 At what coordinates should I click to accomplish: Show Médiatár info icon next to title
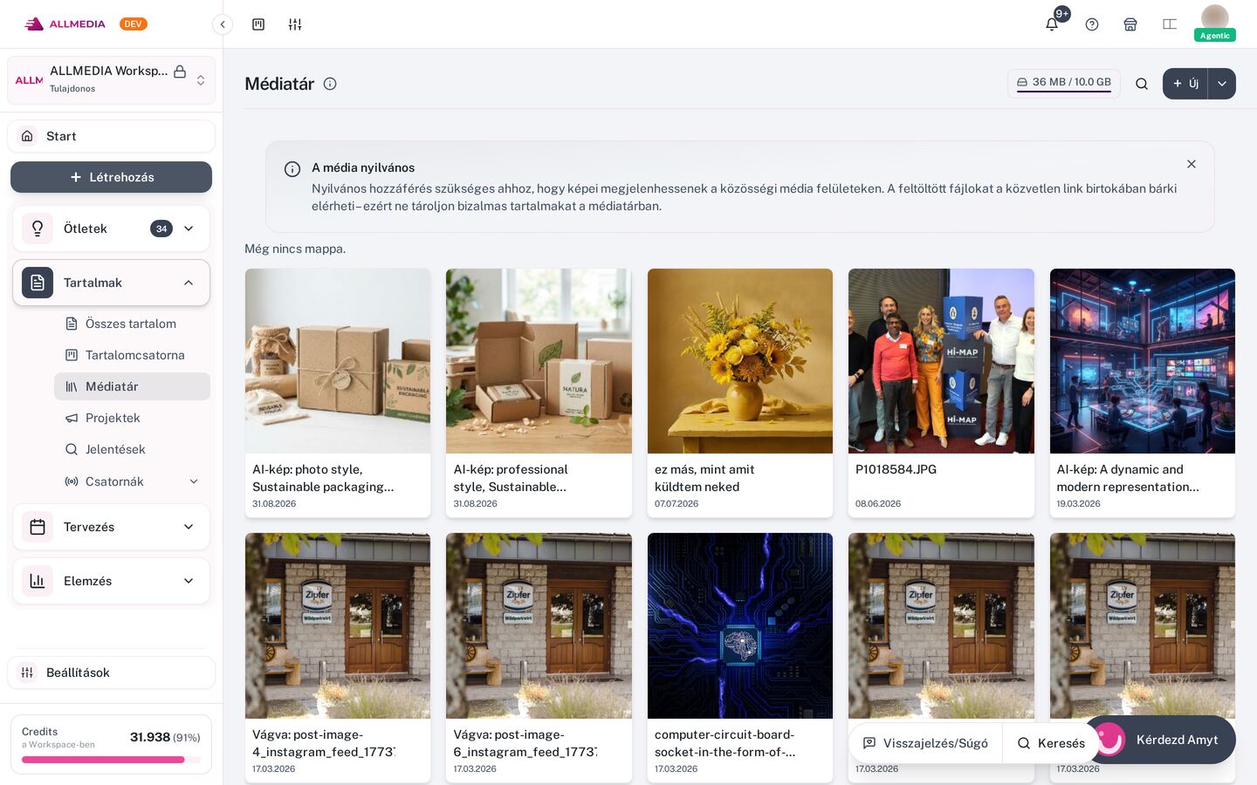tap(330, 84)
